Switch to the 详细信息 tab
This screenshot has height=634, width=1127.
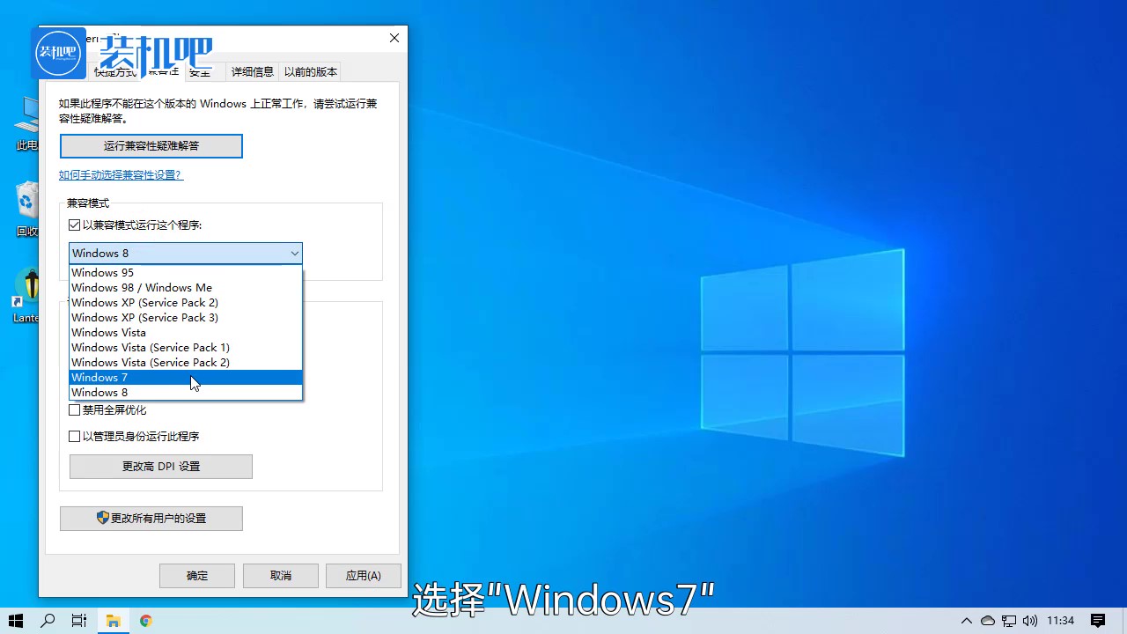[x=252, y=71]
